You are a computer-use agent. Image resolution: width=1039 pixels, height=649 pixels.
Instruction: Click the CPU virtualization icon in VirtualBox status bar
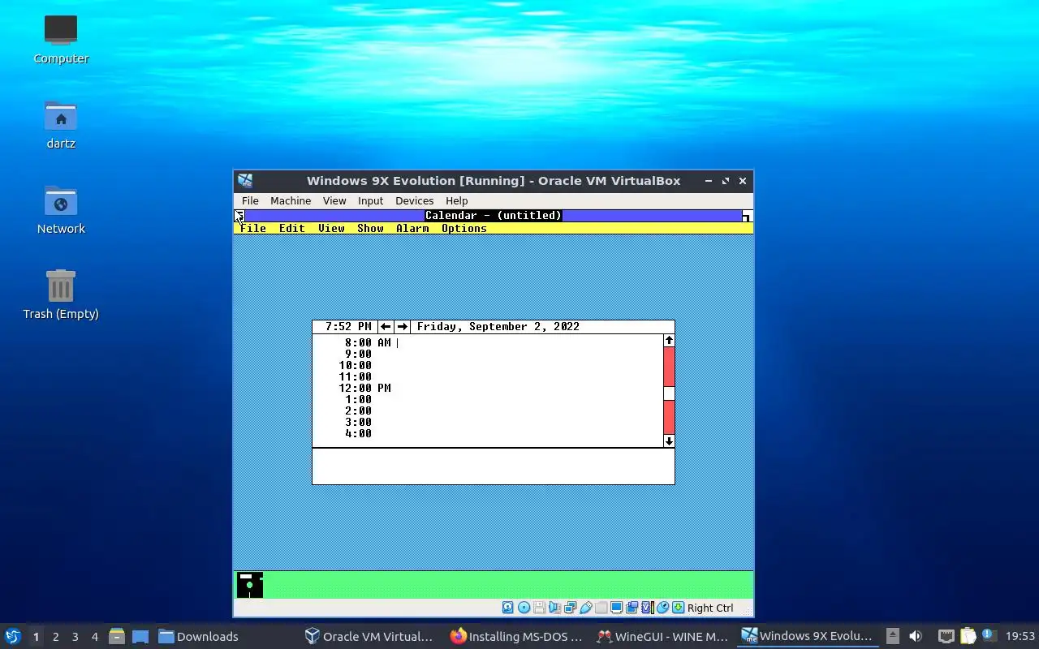pos(647,608)
